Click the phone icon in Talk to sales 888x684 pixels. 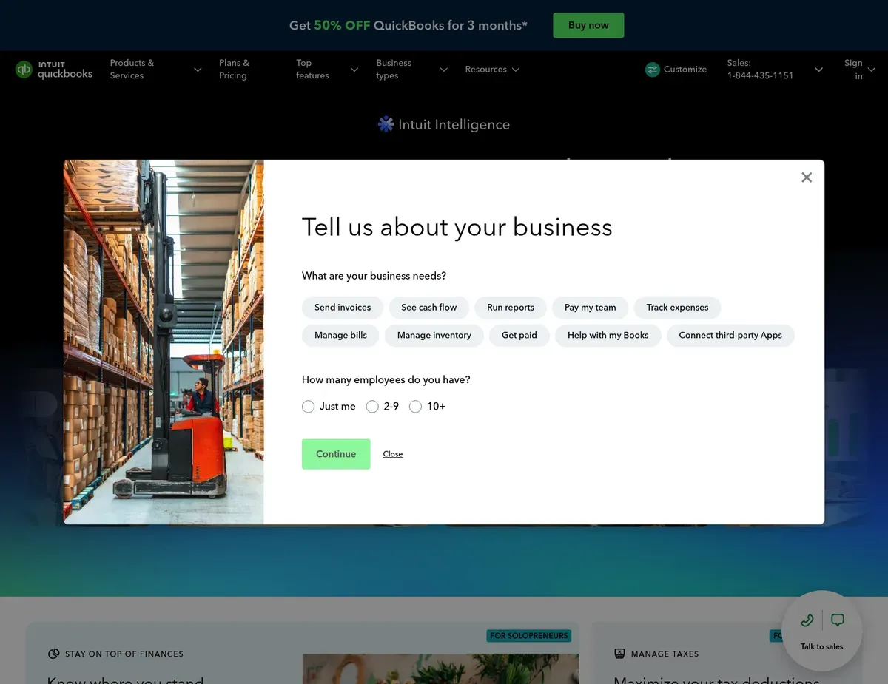pyautogui.click(x=807, y=620)
